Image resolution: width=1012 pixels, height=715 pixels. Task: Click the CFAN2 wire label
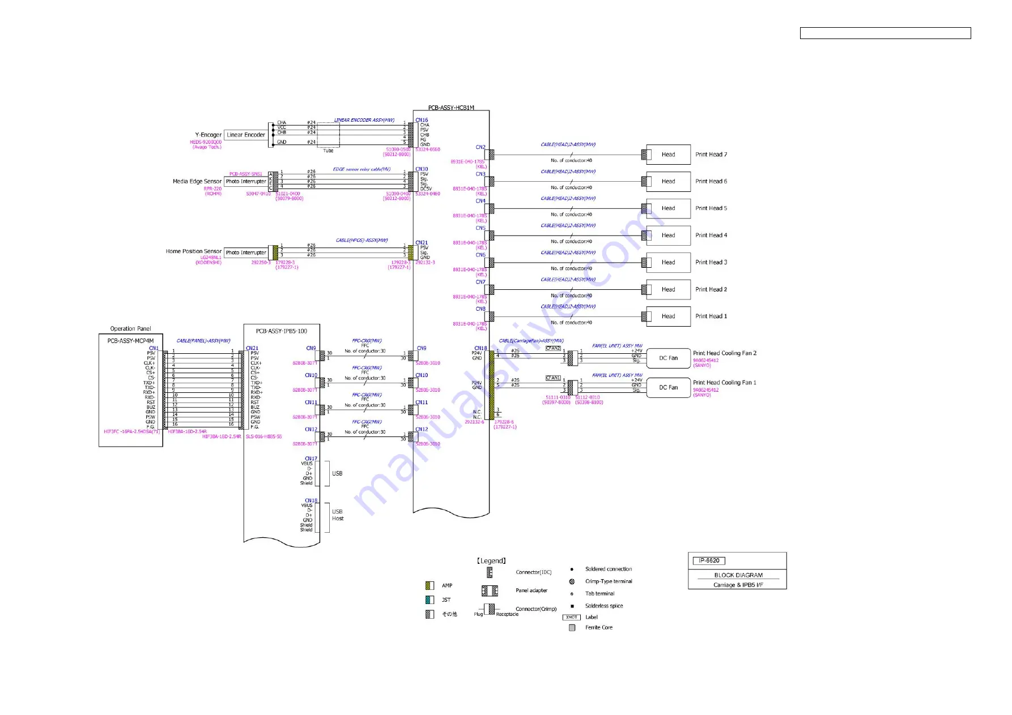(x=553, y=348)
